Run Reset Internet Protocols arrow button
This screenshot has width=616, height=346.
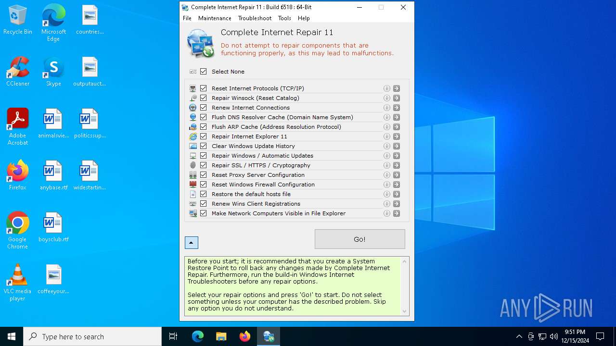click(x=397, y=88)
